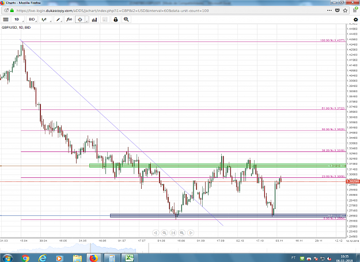This screenshot has height=262, width=360.
Task: Open the page actions three-dot menu
Action: pos(329,10)
